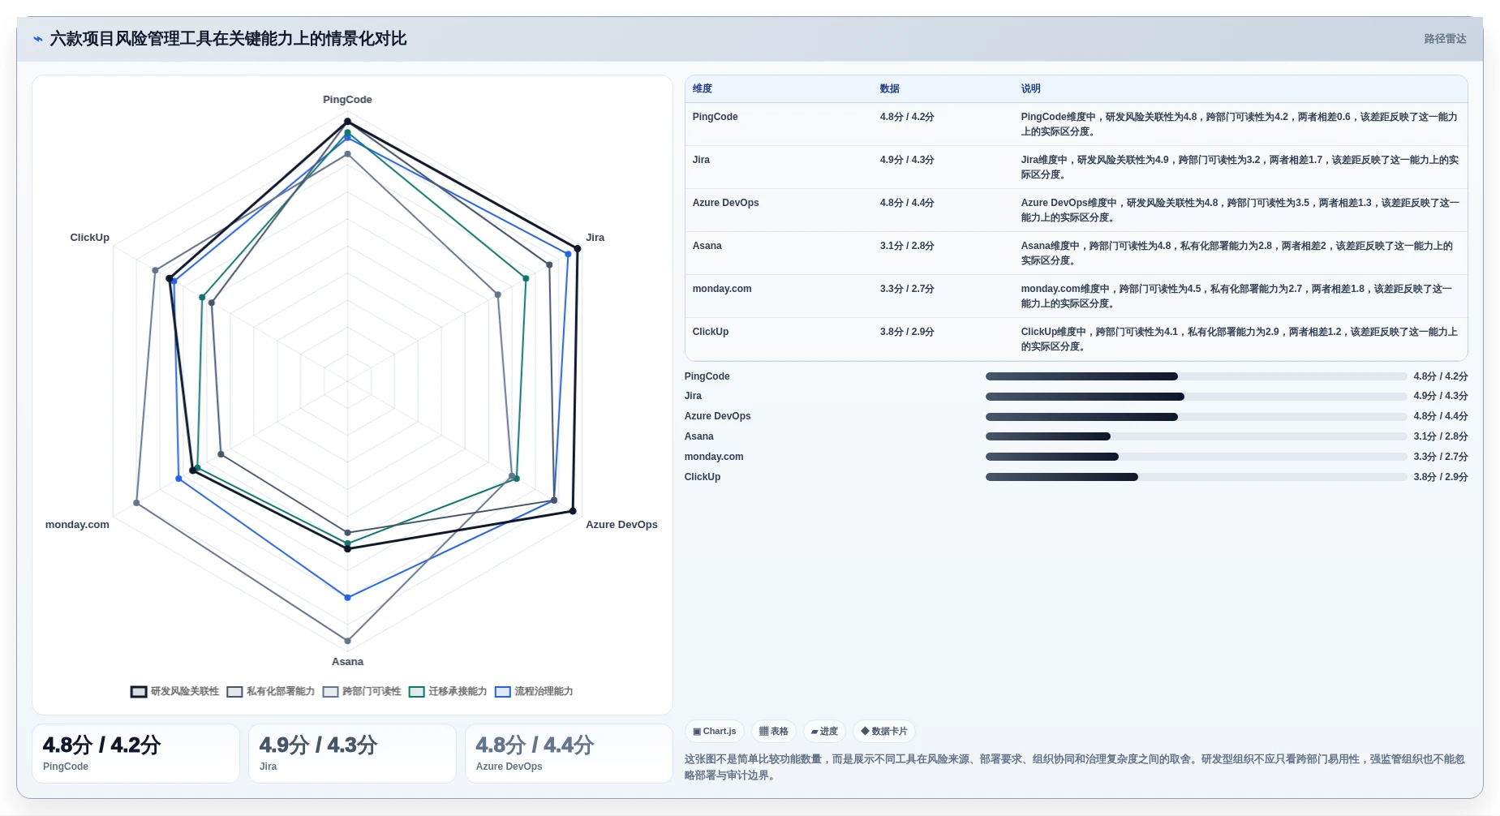Toggle the 私有化部署能力 legend series
Viewport: 1500px width, 816px height.
pyautogui.click(x=271, y=691)
